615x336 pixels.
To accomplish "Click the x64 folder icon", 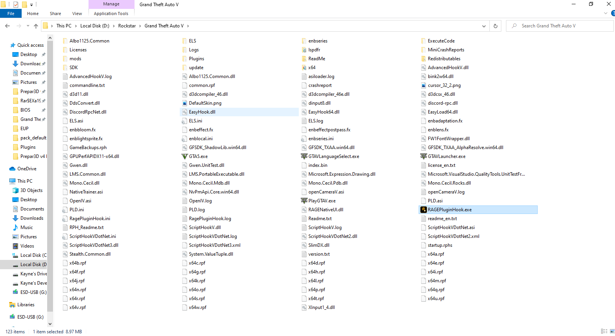I will [304, 68].
